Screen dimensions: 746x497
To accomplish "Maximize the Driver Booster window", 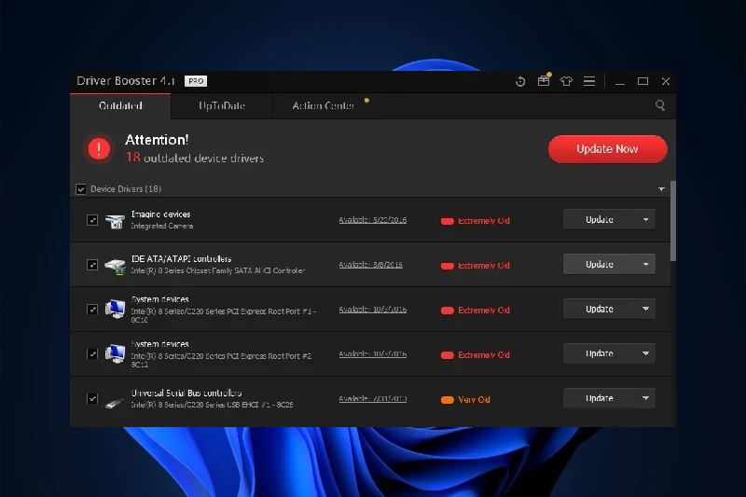I will coord(642,81).
